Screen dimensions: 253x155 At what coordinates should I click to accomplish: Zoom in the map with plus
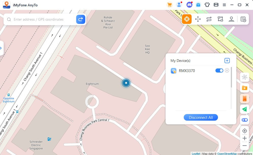point(245,138)
